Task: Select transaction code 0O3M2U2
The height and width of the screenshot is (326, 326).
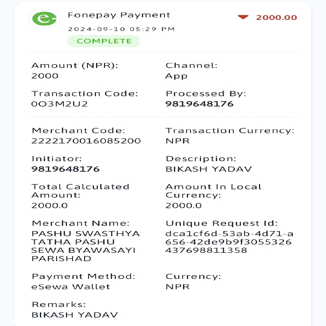Action: click(59, 104)
